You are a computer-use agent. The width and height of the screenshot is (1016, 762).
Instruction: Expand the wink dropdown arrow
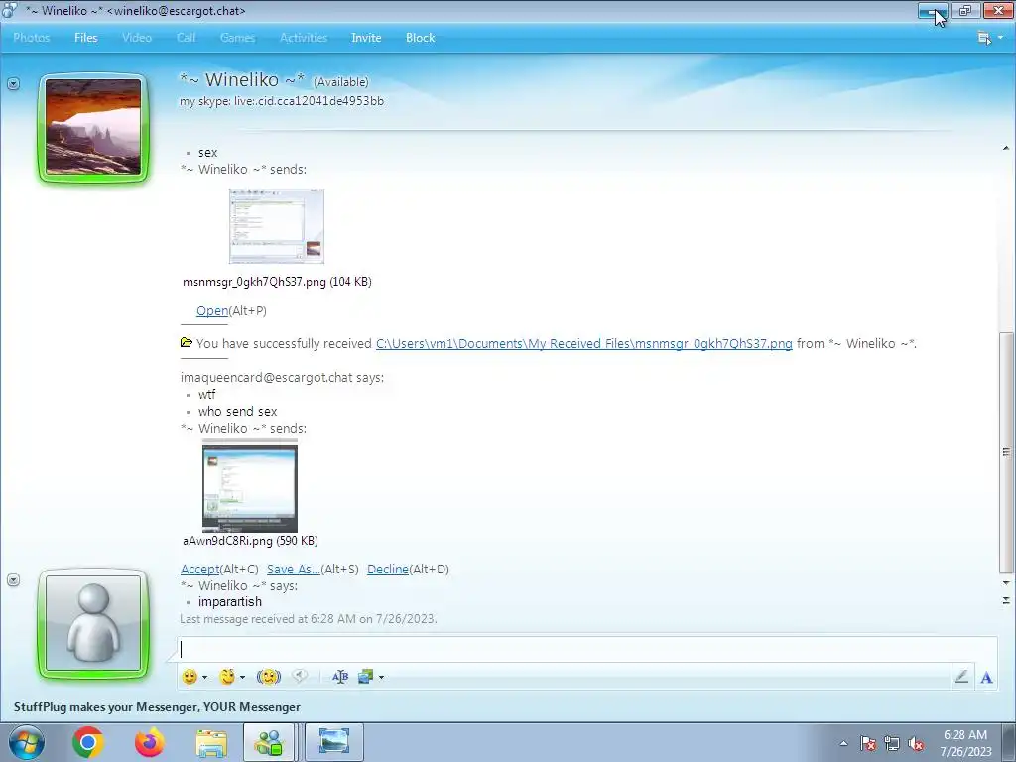tap(242, 677)
